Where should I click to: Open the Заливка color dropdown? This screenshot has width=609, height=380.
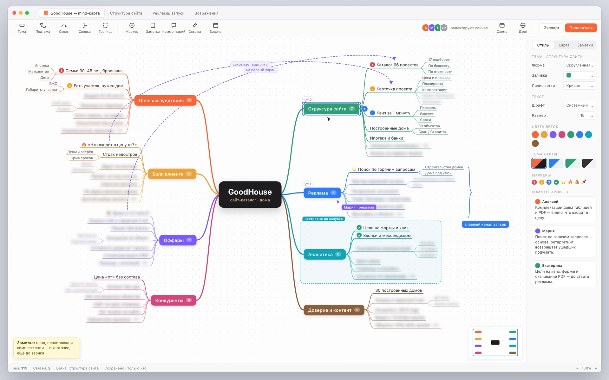click(x=580, y=75)
